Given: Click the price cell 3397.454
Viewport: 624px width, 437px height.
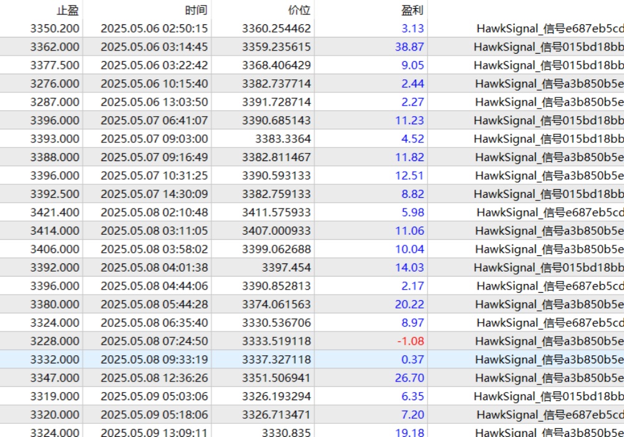Looking at the screenshot, I should click(286, 267).
